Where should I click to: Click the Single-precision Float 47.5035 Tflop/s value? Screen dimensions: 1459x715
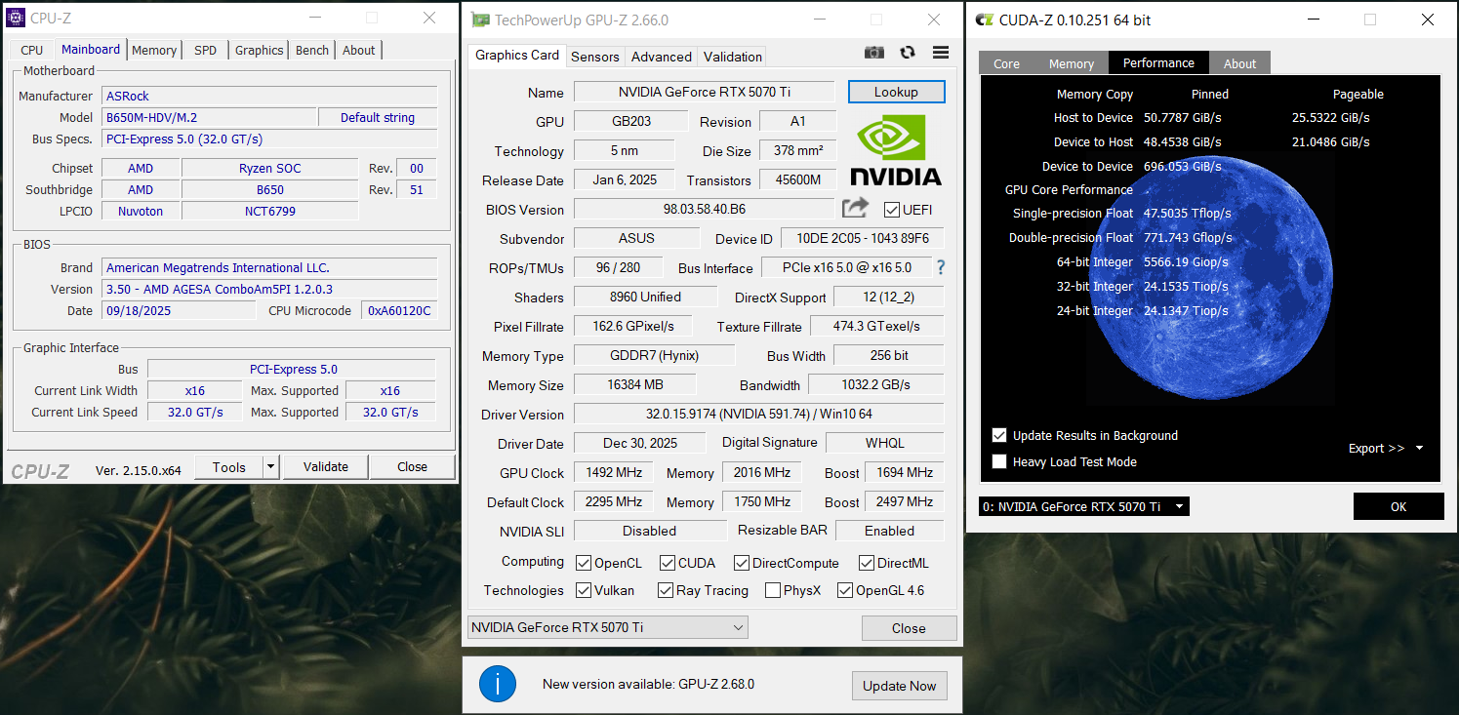1187,213
